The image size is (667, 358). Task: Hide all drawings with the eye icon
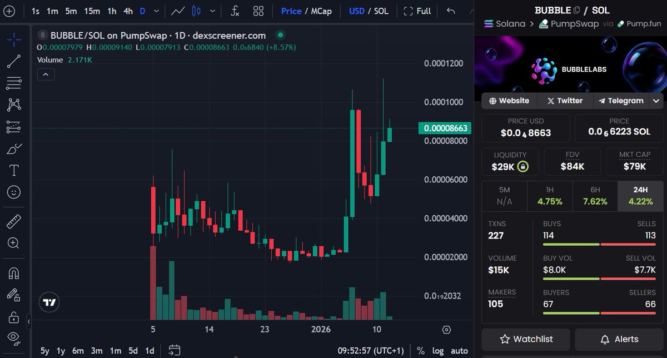pos(14,338)
